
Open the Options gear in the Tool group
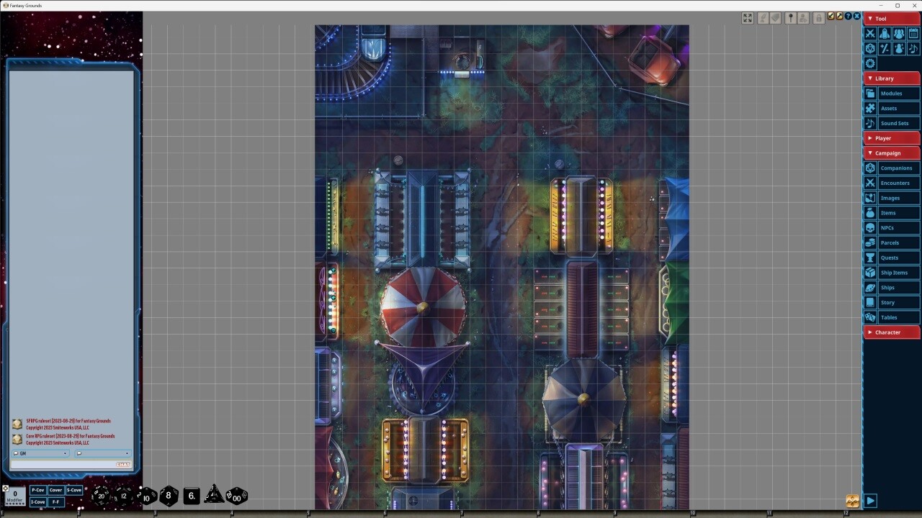870,63
